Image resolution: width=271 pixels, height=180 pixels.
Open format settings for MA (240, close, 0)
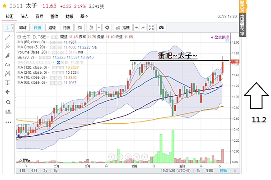click(x=57, y=72)
